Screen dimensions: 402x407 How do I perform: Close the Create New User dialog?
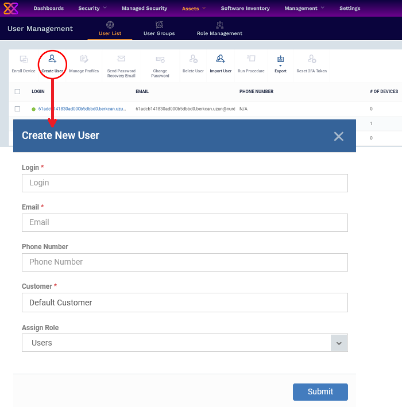click(x=339, y=136)
